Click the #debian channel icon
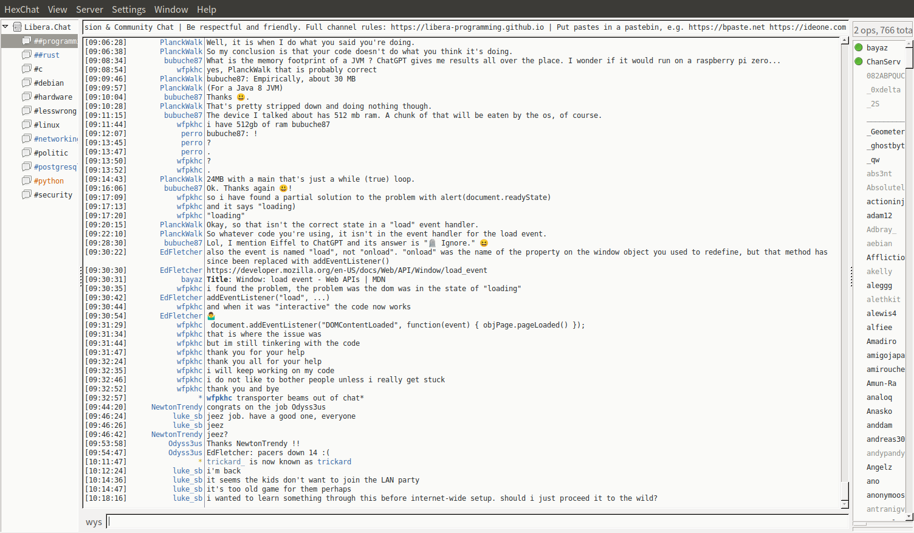914x533 pixels. (26, 83)
